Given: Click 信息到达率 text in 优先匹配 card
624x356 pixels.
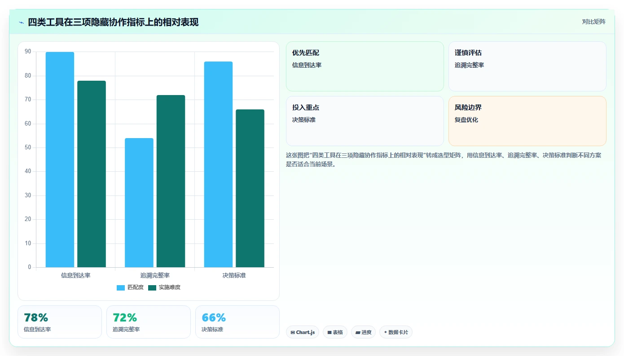Looking at the screenshot, I should point(307,65).
